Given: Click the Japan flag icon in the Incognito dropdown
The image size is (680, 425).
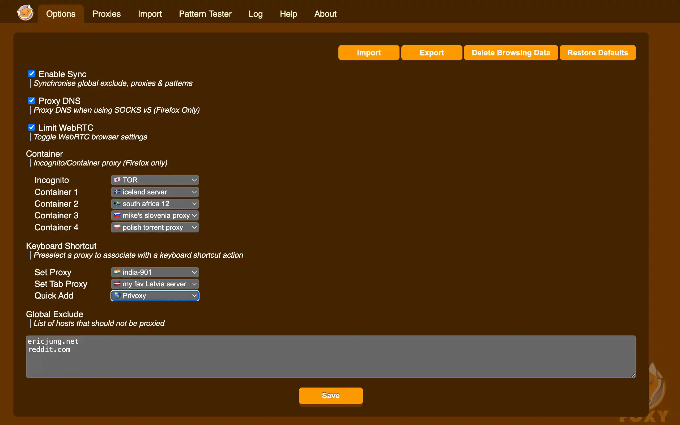Looking at the screenshot, I should click(x=117, y=180).
